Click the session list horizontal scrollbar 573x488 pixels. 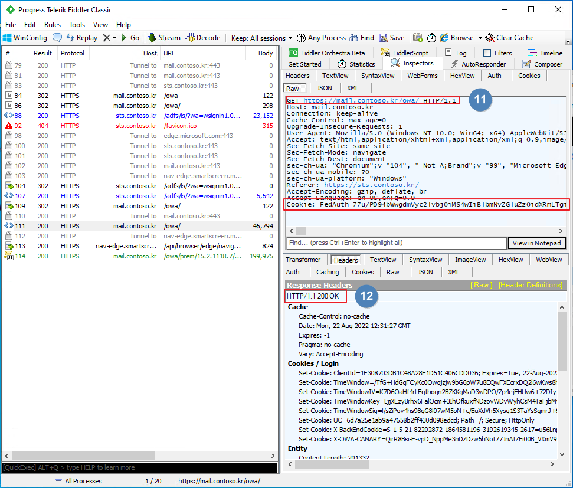coord(83,456)
